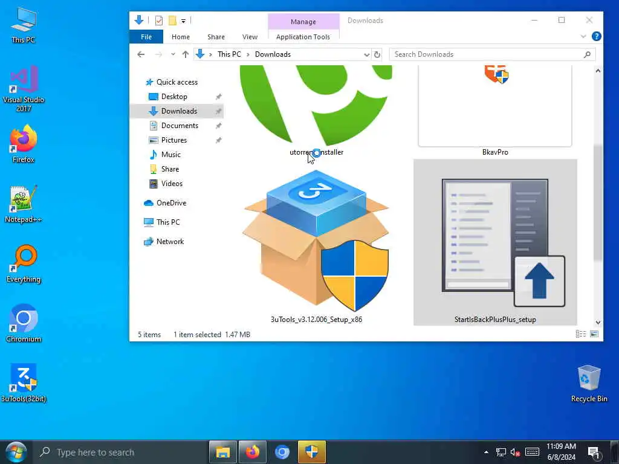This screenshot has height=464, width=619.
Task: Click Downloads in address breadcrumb
Action: (273, 54)
